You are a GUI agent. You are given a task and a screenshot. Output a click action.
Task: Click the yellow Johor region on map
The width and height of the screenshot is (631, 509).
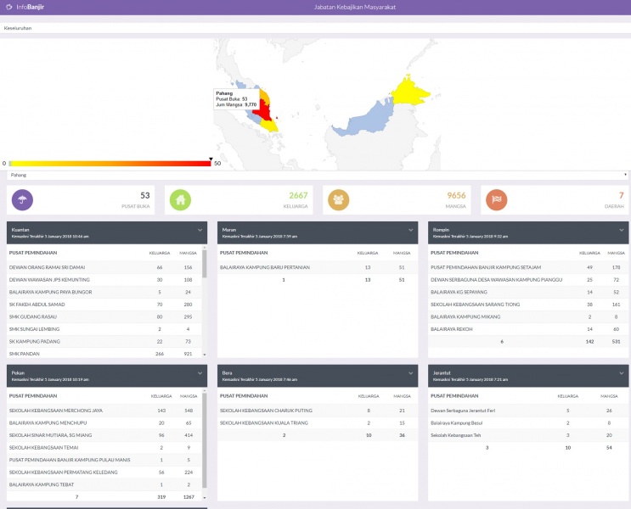pyautogui.click(x=269, y=126)
